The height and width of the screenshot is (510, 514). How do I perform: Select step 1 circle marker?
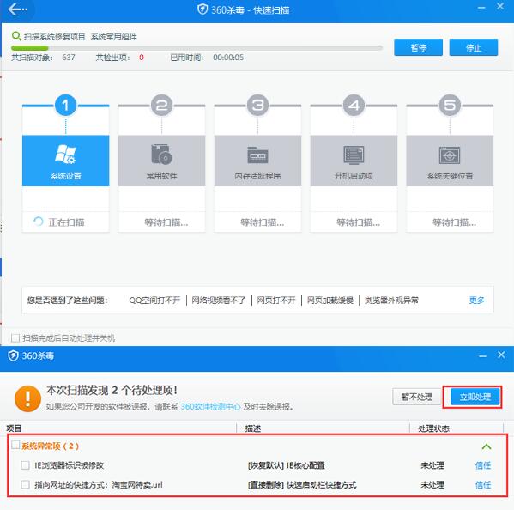coord(65,106)
